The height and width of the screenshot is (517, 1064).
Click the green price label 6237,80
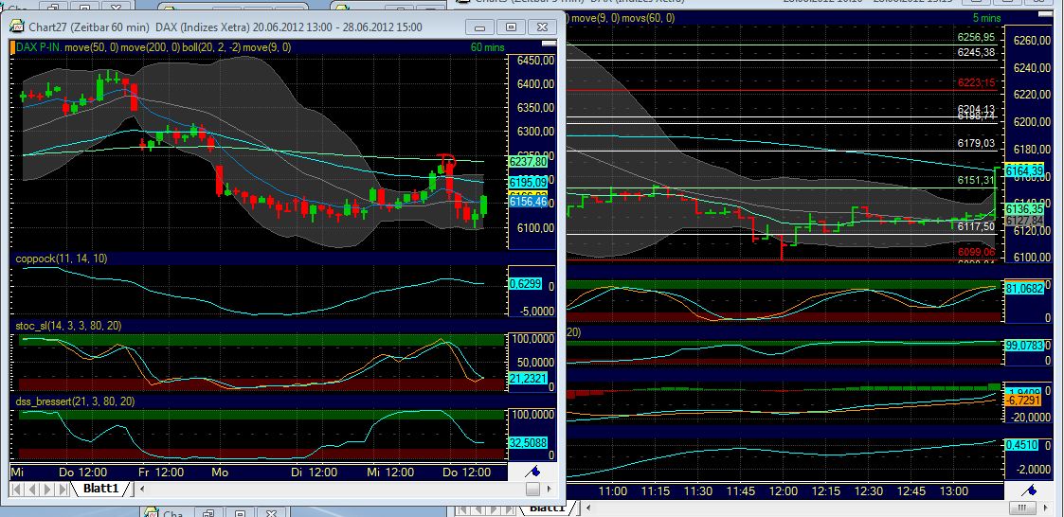(x=527, y=162)
